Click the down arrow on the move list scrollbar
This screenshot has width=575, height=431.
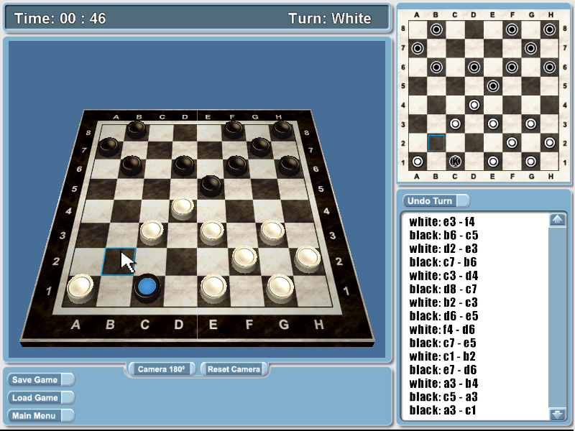(x=557, y=413)
